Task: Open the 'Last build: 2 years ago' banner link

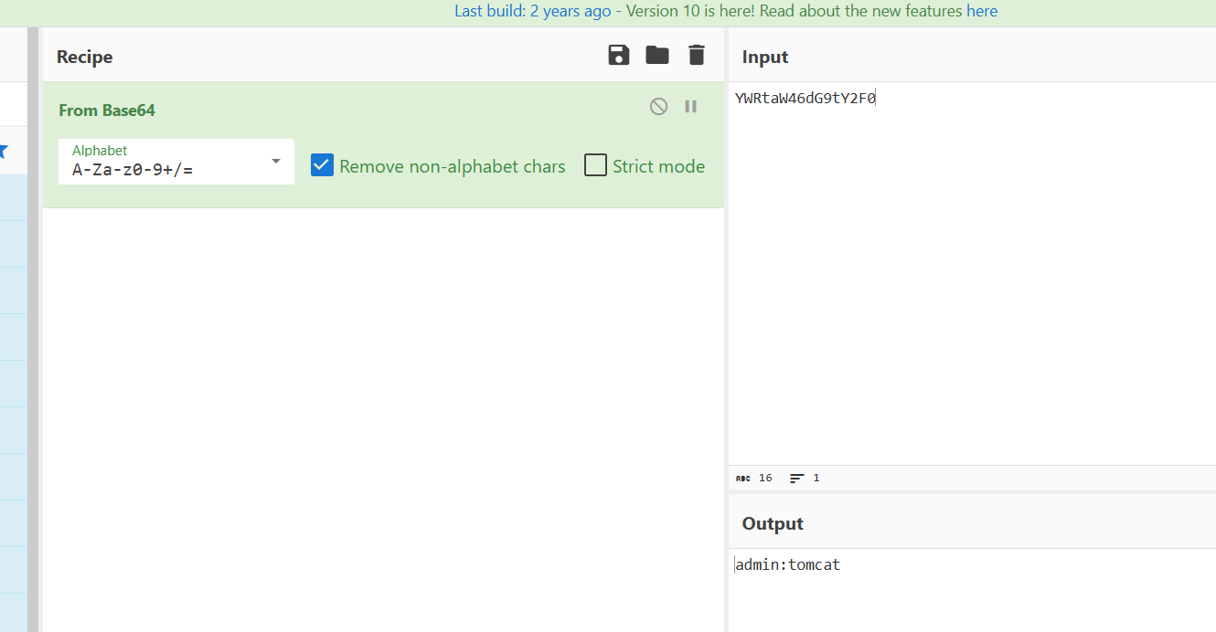Action: click(533, 11)
